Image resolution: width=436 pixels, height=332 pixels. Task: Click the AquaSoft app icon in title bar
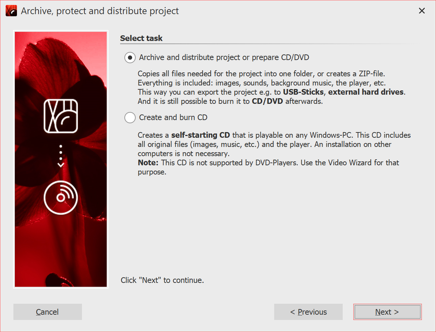pos(11,11)
